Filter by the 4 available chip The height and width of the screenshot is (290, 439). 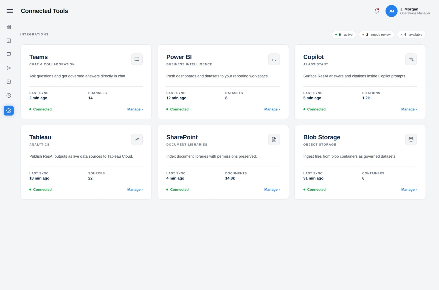click(x=411, y=35)
